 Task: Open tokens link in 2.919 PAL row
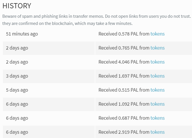point(157,132)
